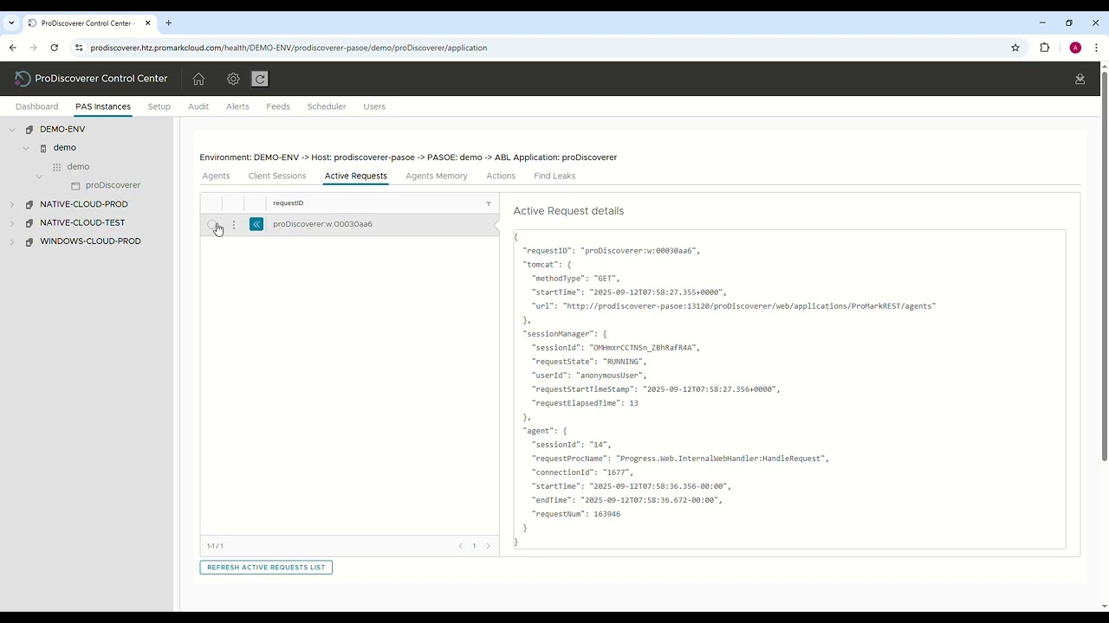Click the DEMO-ENV environment icon

(x=29, y=130)
